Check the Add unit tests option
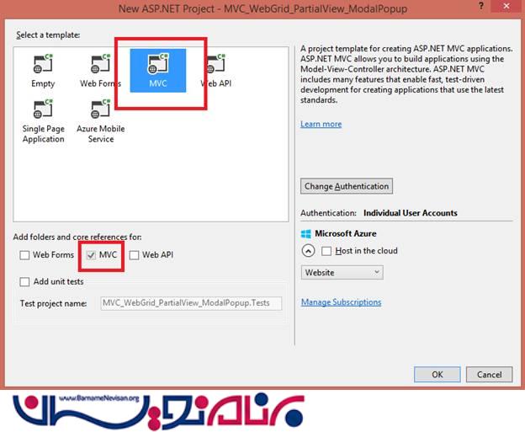Viewport: 525px width, 432px height. (x=24, y=281)
